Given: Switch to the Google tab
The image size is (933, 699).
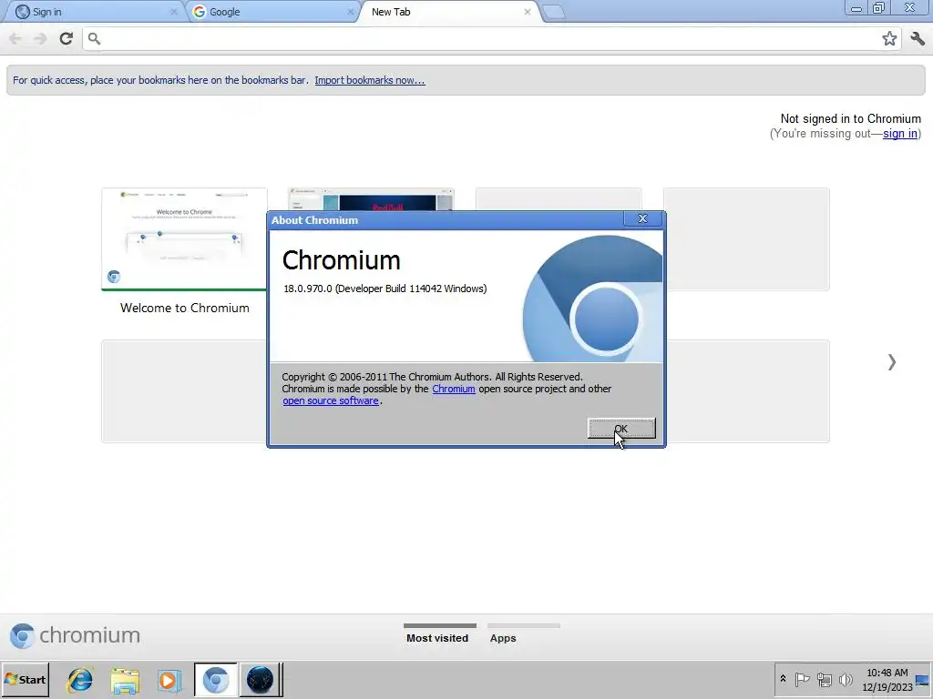Looking at the screenshot, I should (x=272, y=12).
